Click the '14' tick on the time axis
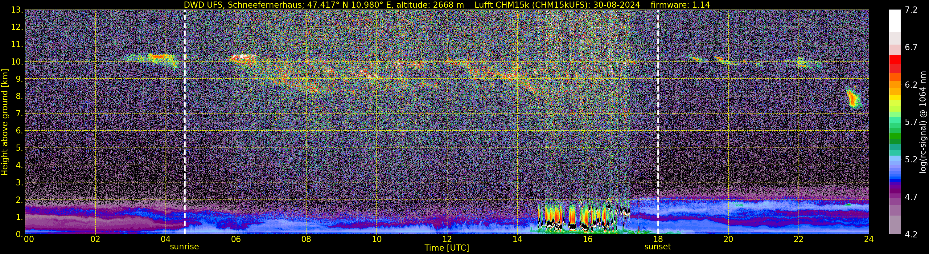The width and height of the screenshot is (929, 254). (x=517, y=239)
